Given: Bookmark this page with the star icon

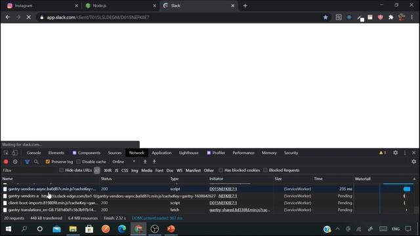Looking at the screenshot, I should (x=325, y=18).
